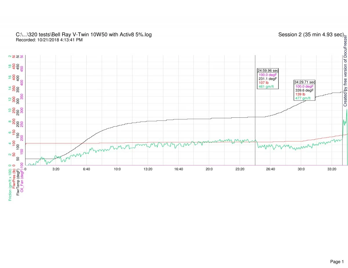348x268 pixels.
Task: Click the Session 2 duration label
Action: [x=311, y=35]
